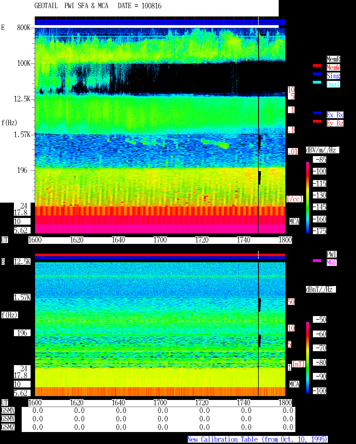Select the PWI legend label
Screen dimensions: 356x444
(332, 254)
